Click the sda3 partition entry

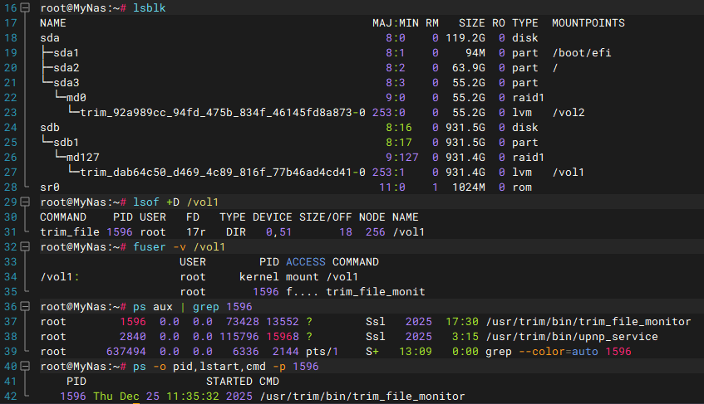(66, 82)
